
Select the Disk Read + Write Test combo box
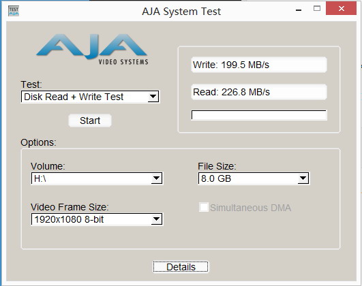90,97
